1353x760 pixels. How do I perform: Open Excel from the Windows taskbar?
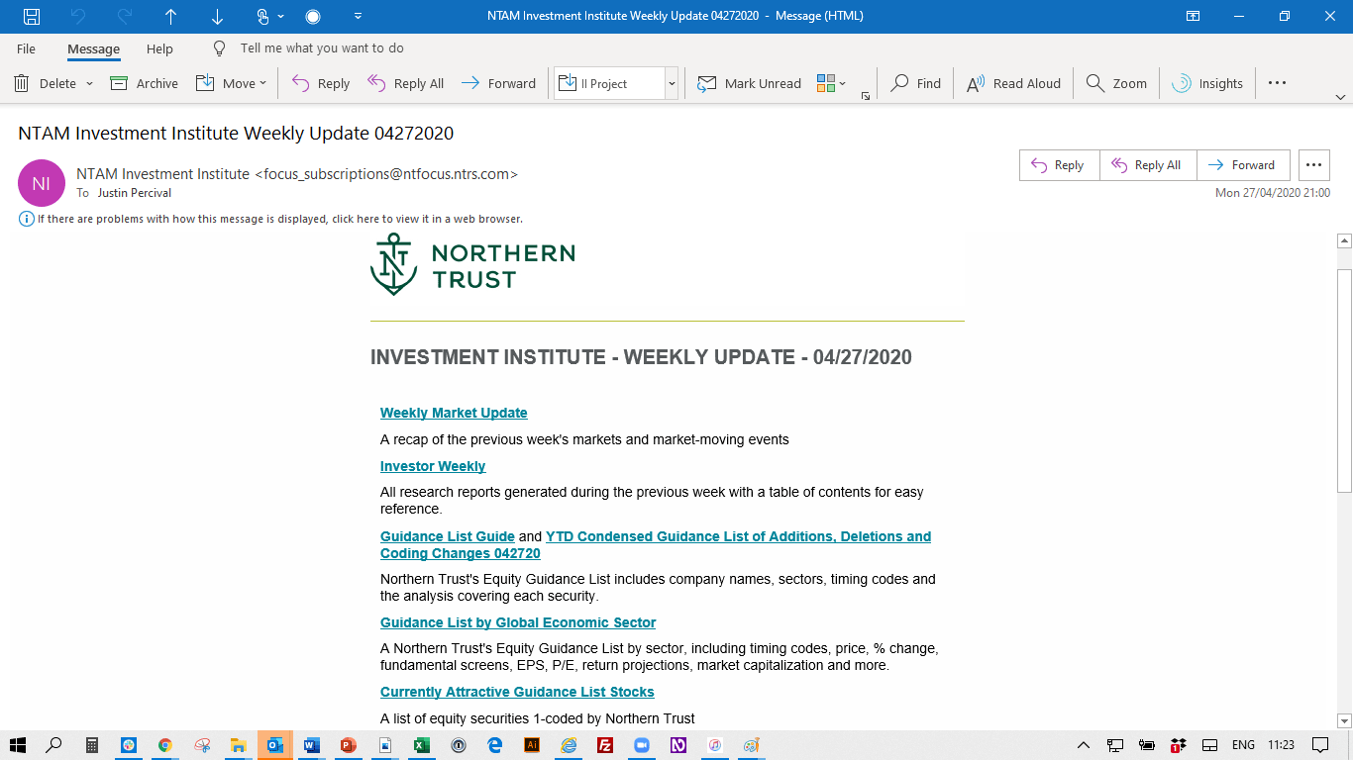pos(420,745)
